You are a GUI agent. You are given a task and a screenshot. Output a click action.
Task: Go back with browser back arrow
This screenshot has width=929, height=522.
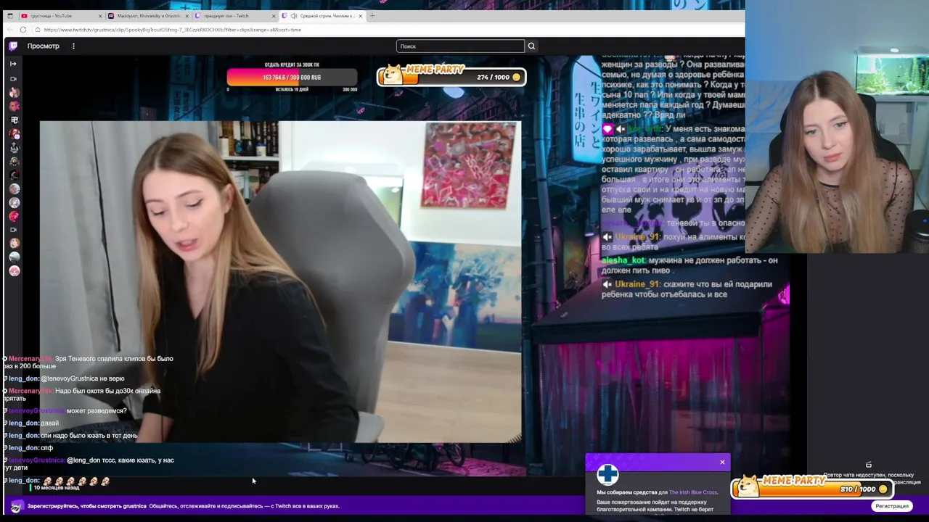(10, 30)
